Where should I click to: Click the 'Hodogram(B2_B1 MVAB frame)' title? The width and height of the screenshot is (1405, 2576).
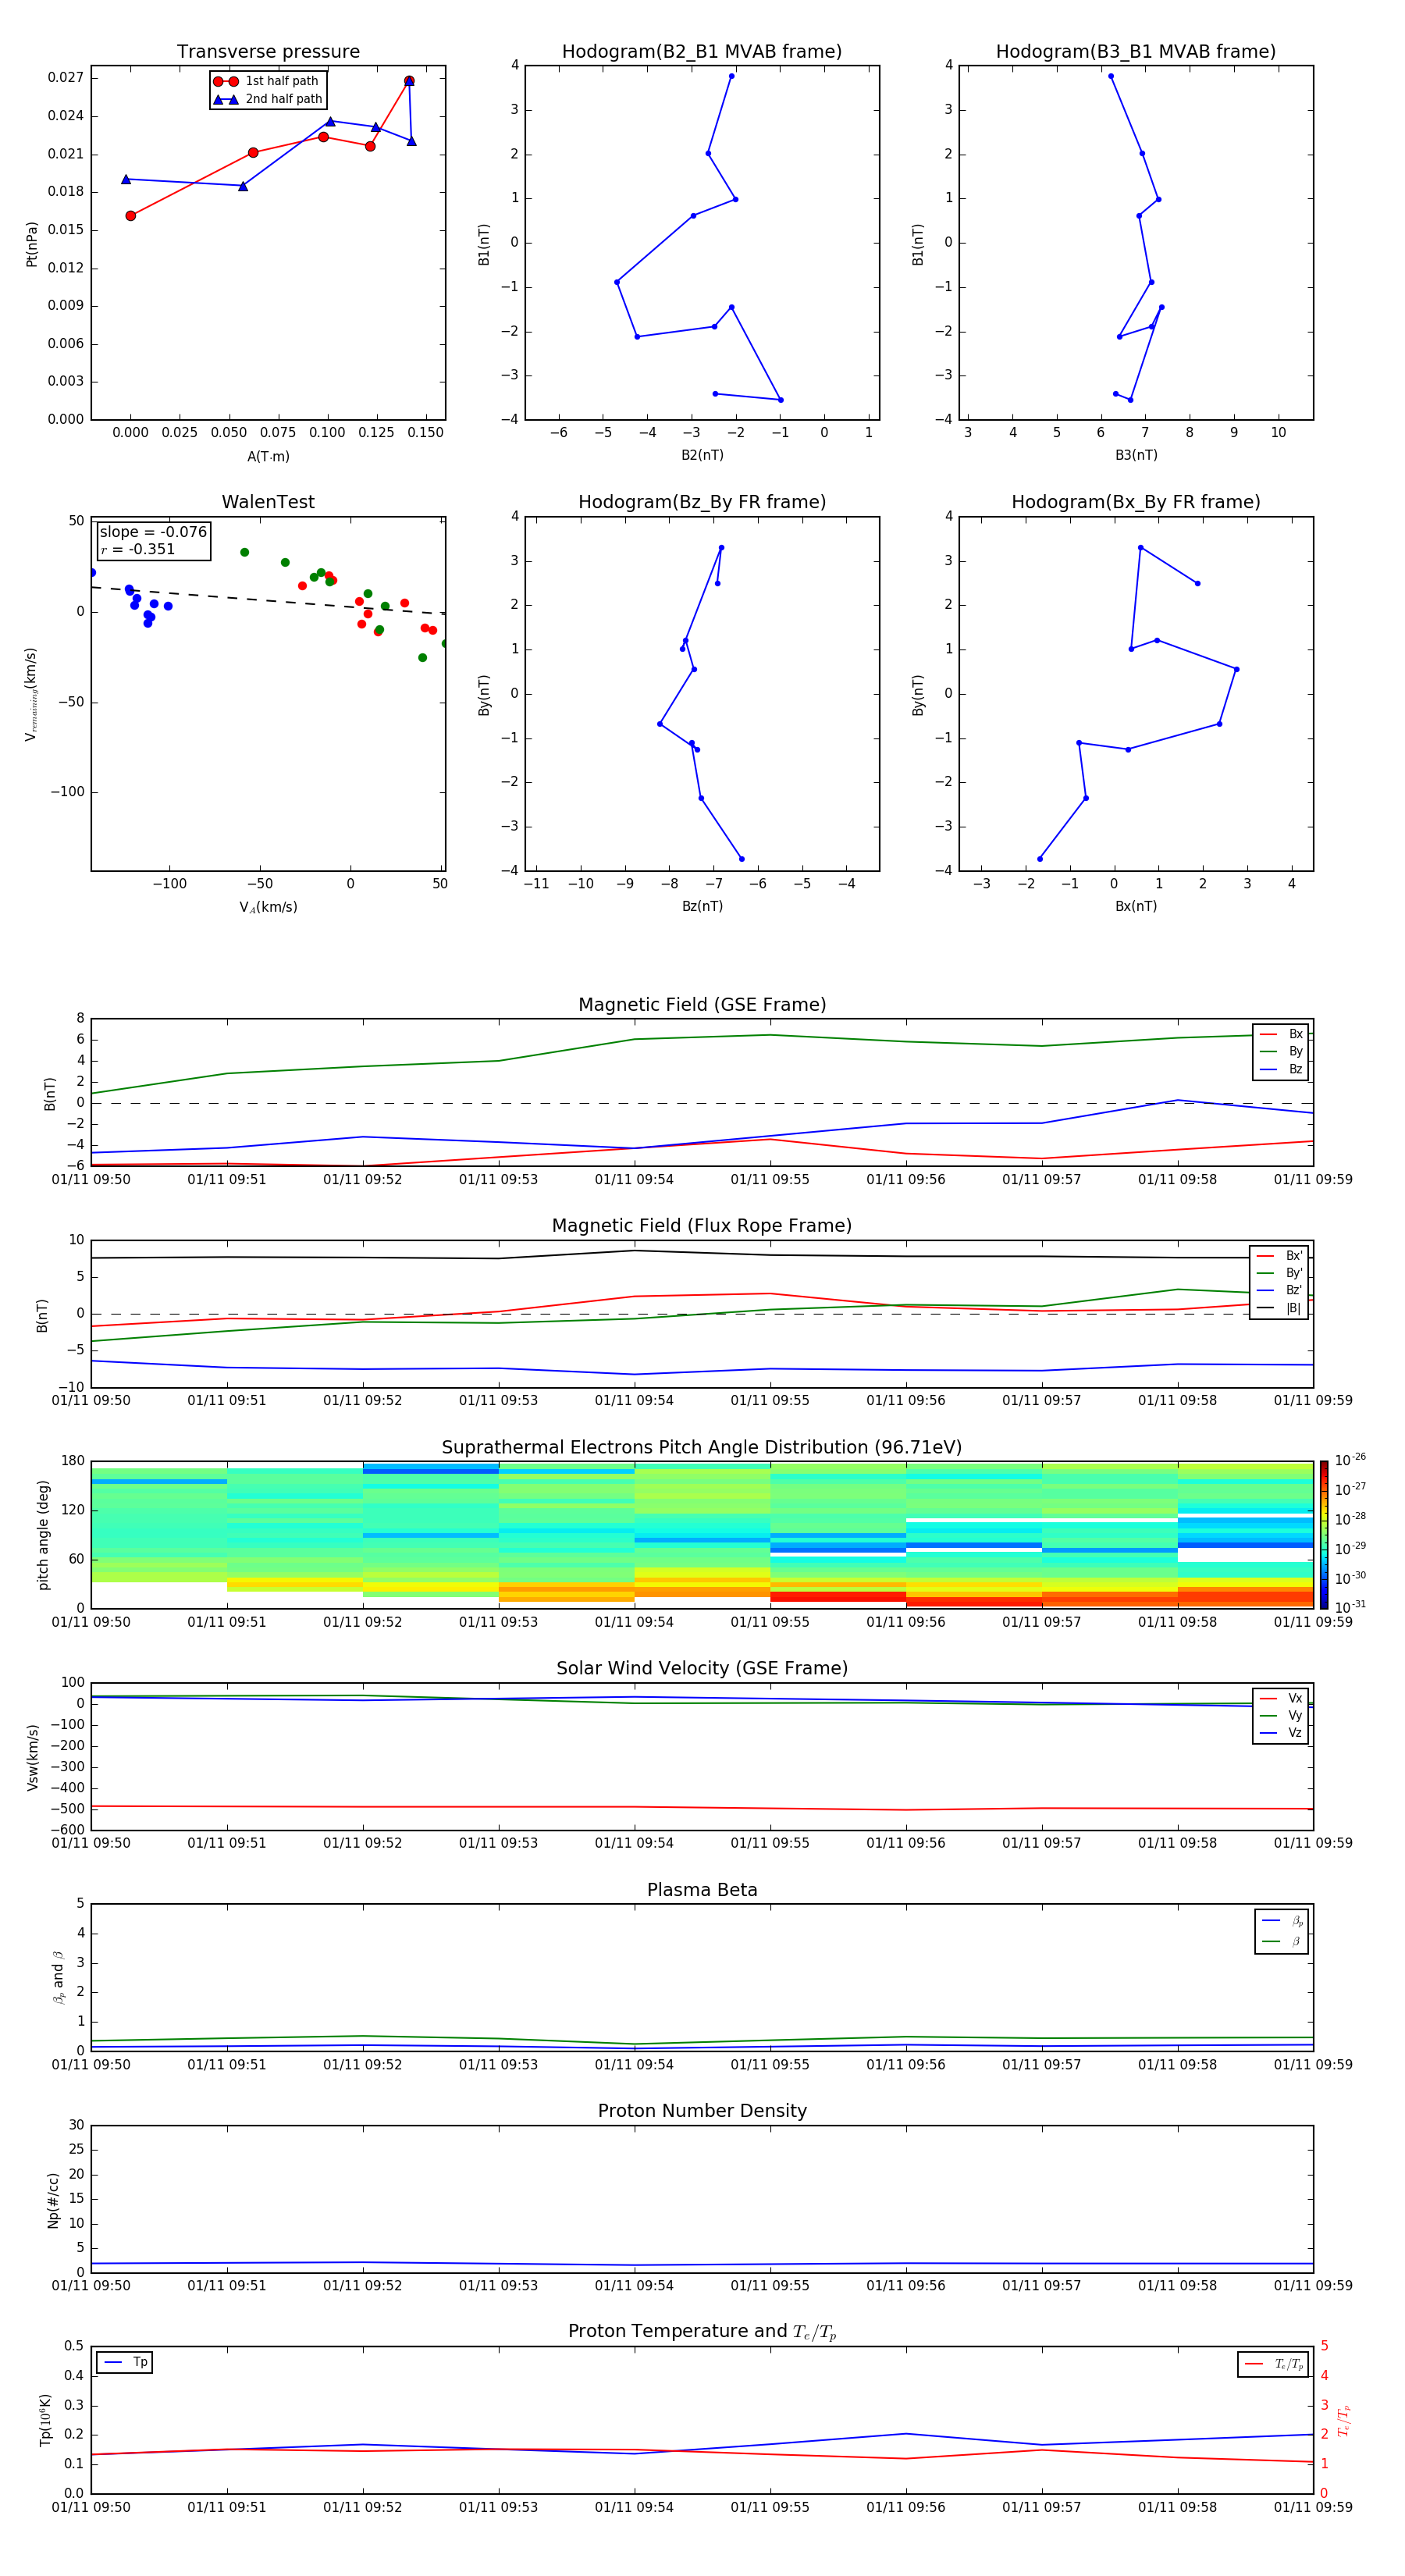(702, 52)
